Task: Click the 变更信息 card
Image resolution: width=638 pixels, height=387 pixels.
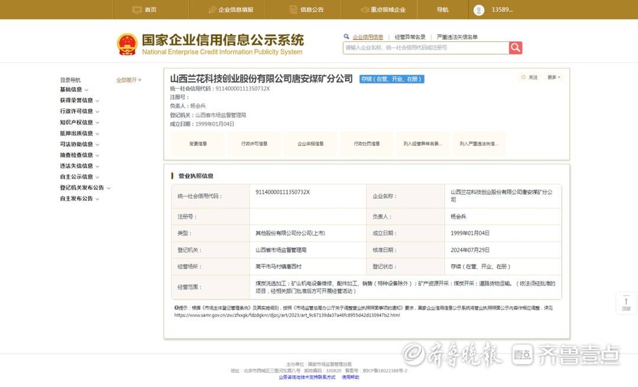Action: tap(198, 143)
